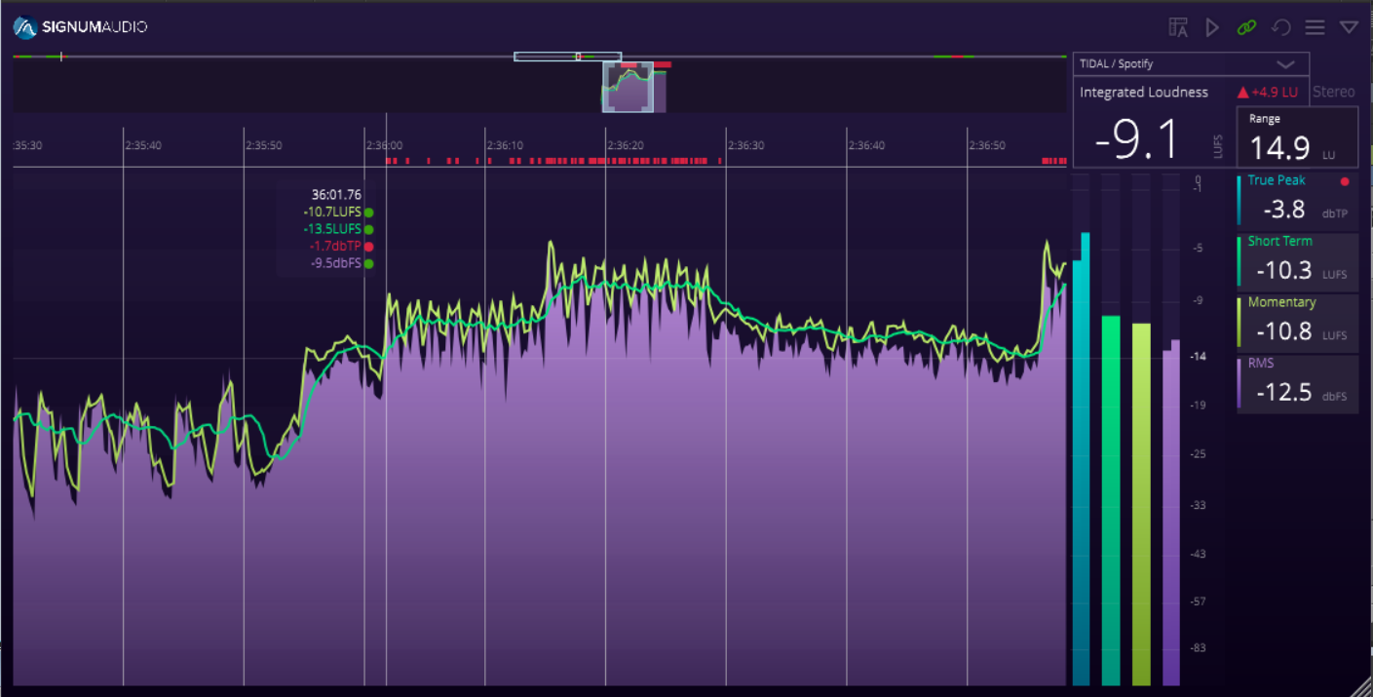Click the zoom range slider above the overview
Screen dimensions: 1373x697
(567, 57)
